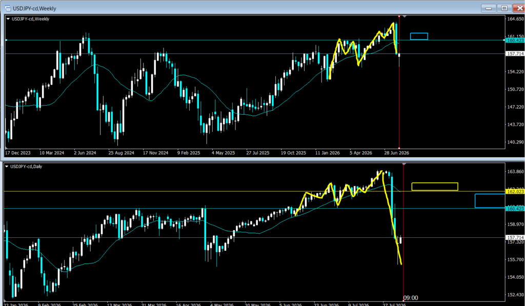Click 155.700 on the Daily price scale
The image size is (525, 306).
[515, 259]
